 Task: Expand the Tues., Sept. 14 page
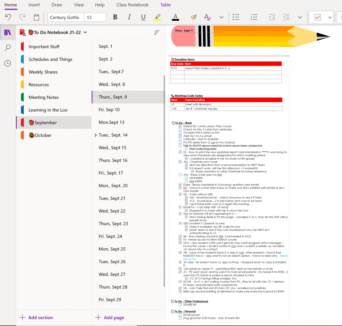pyautogui.click(x=96, y=135)
